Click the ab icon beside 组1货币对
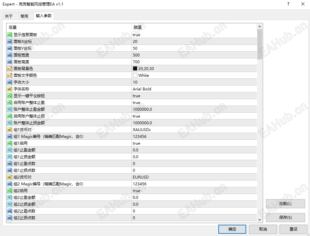Screen dimensions: 310x236 9,129
